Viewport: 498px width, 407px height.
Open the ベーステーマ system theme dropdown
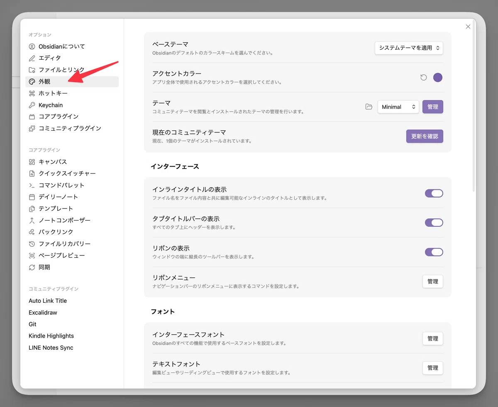coord(409,48)
